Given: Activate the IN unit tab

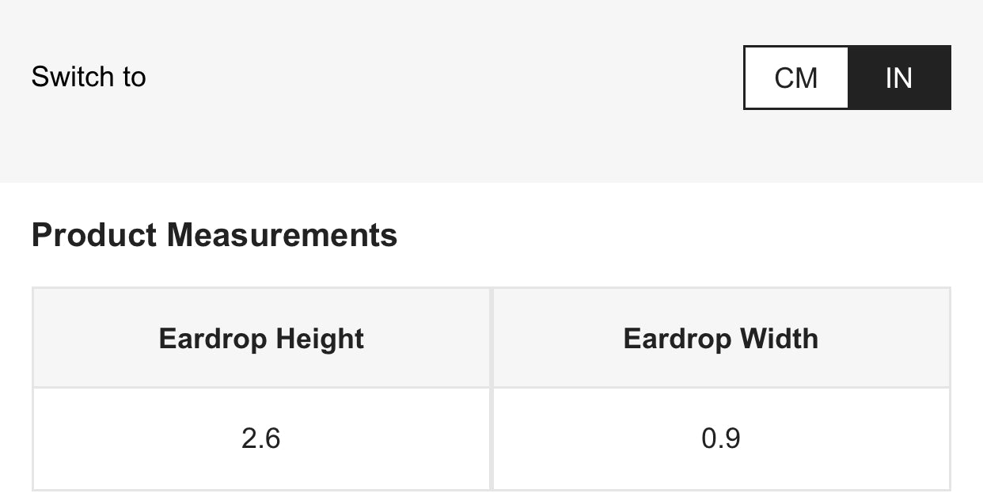Looking at the screenshot, I should [x=899, y=78].
